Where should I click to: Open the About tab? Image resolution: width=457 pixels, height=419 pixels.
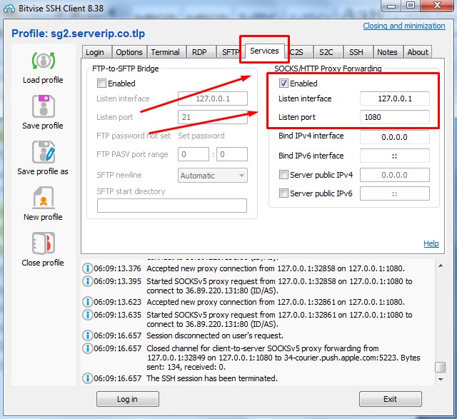(418, 52)
